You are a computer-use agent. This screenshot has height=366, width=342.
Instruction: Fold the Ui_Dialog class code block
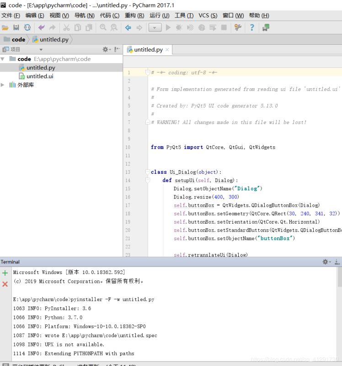tap(147, 172)
